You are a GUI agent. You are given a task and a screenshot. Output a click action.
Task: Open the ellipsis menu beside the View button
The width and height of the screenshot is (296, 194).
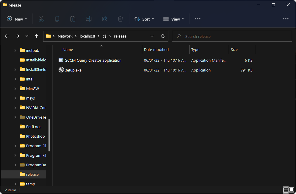[x=198, y=19]
